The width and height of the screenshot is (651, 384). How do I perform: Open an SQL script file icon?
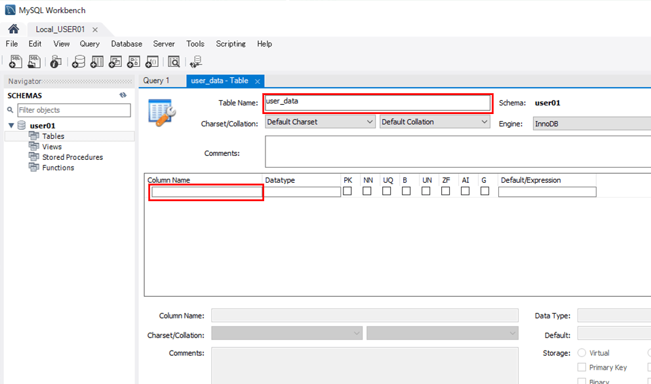(x=34, y=62)
